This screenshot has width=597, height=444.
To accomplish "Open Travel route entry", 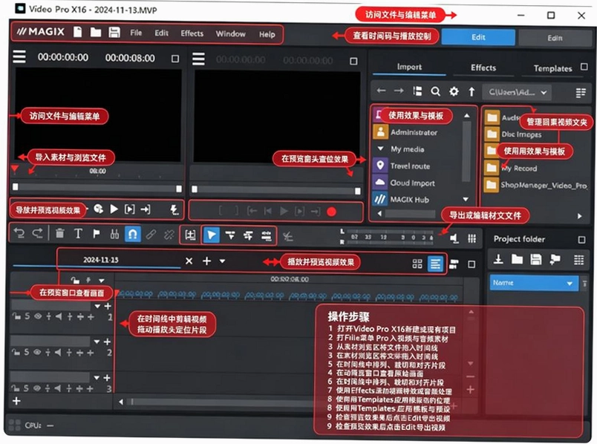I will pos(410,166).
